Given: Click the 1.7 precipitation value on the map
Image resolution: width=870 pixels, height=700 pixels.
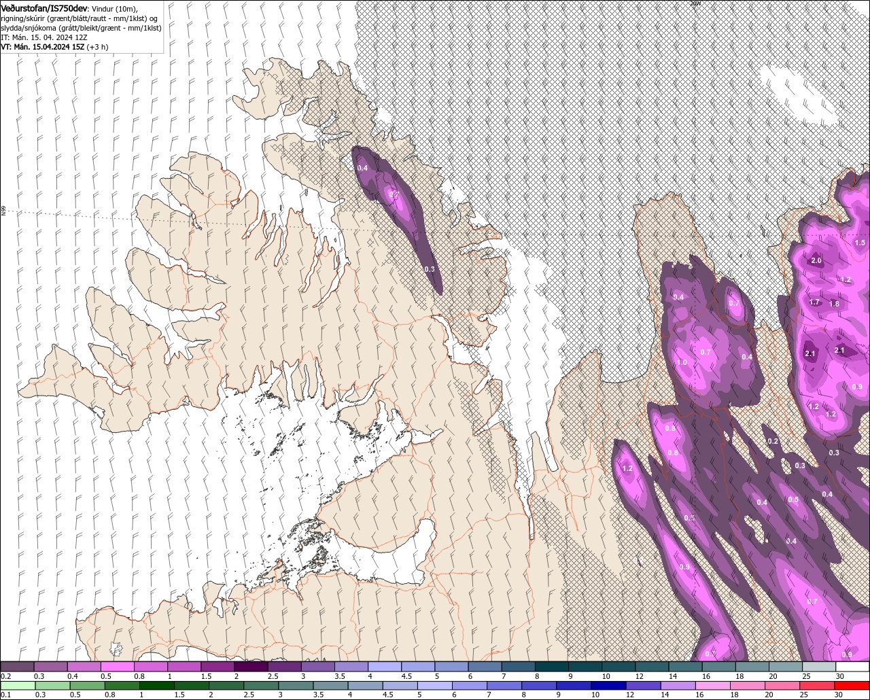Looking at the screenshot, I should tap(815, 302).
